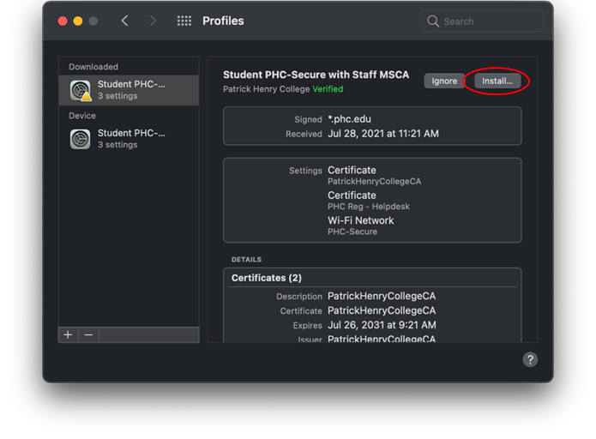
Task: Click the Downloaded profile icon with warning badge
Action: click(x=81, y=91)
